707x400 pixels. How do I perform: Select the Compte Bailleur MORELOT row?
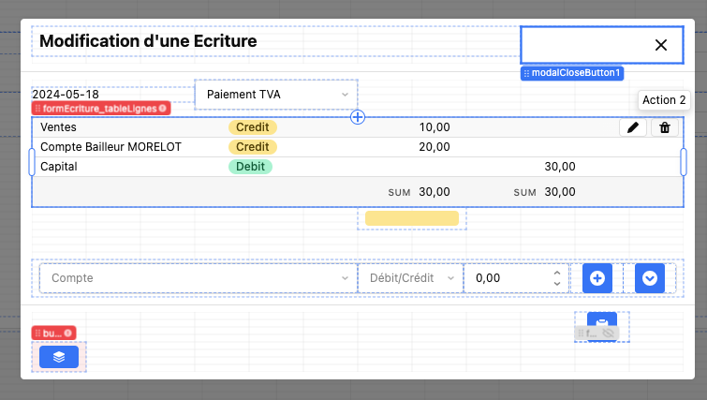110,147
